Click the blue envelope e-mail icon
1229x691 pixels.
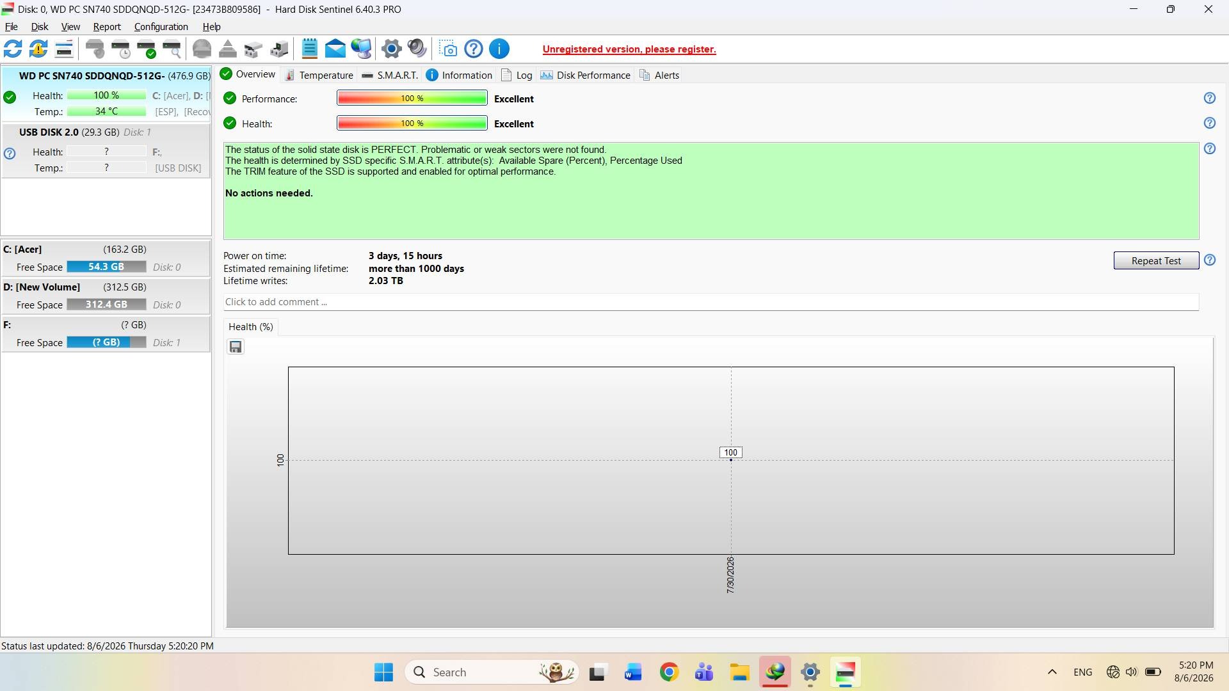click(x=335, y=49)
